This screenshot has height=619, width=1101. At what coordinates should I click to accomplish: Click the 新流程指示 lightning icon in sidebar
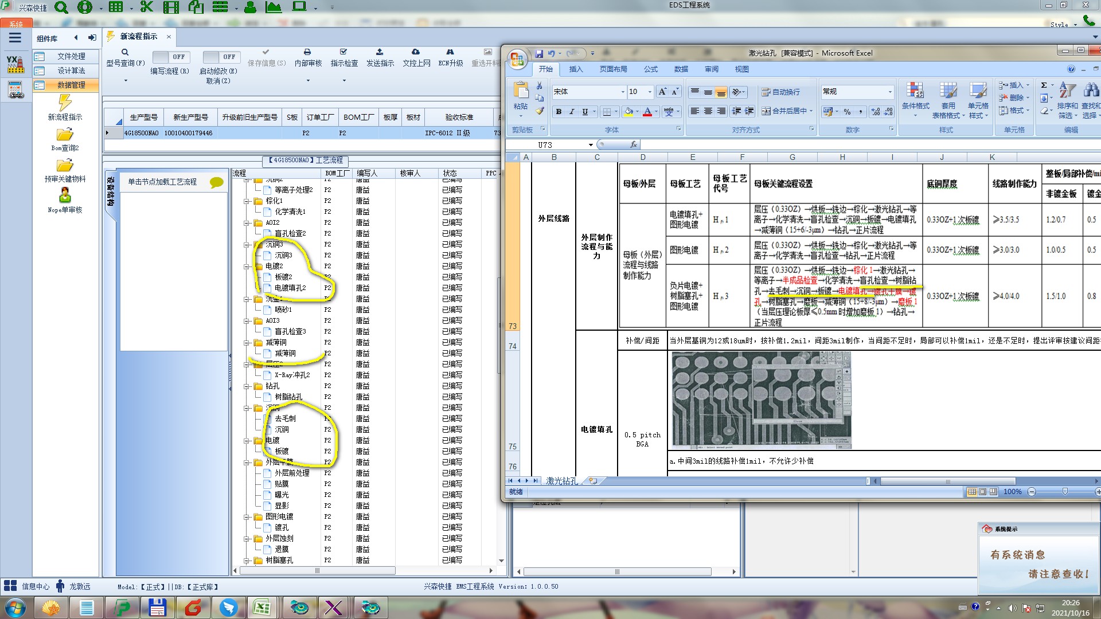[65, 103]
